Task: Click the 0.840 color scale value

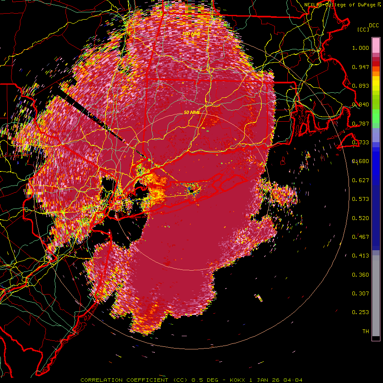Action: (360, 105)
